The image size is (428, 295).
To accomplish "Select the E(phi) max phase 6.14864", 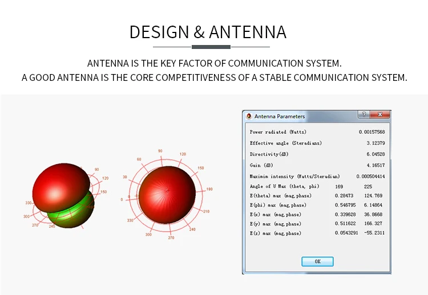I will (x=373, y=205).
